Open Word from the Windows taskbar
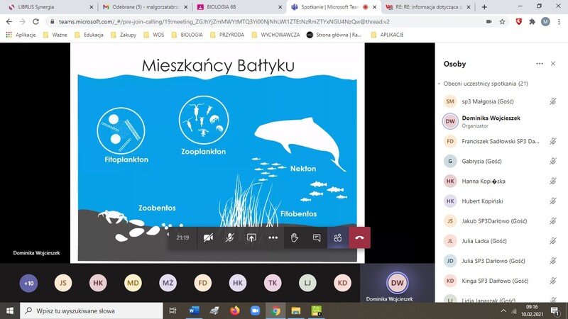 [194, 310]
